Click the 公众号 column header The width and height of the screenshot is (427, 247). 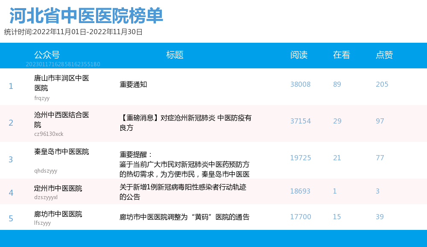(47, 55)
